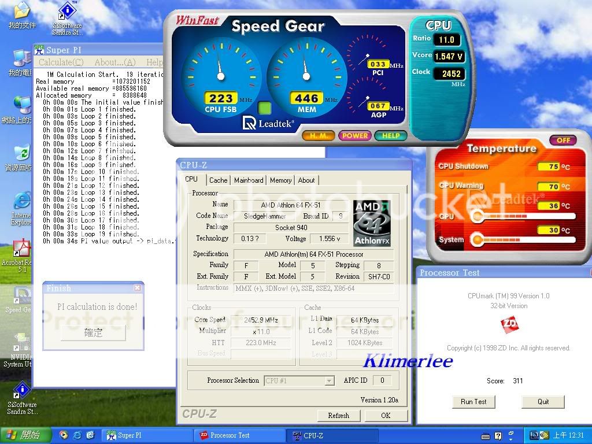Click the AGP frequency value 067
This screenshot has width=592, height=444.
[378, 106]
